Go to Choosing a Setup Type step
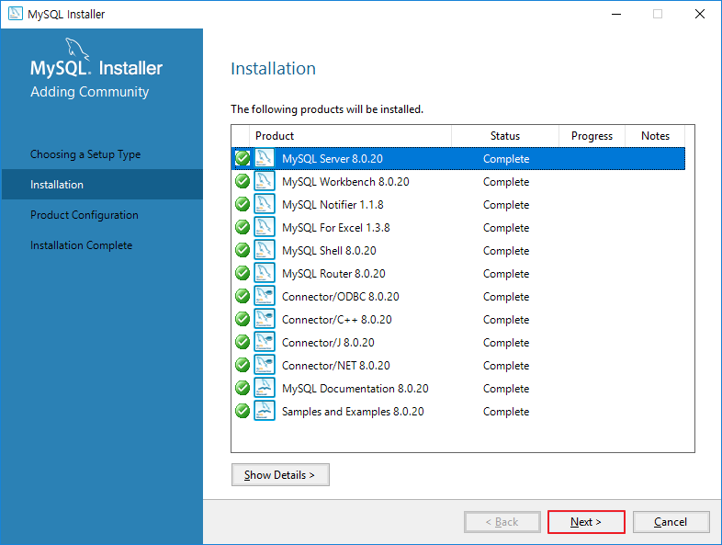 click(85, 154)
